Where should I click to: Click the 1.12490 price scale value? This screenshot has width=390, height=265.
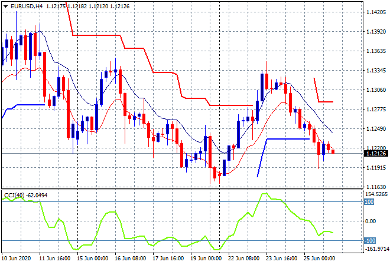coord(376,128)
